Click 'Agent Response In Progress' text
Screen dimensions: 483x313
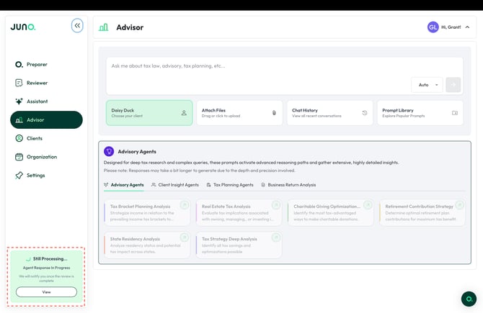[47, 268]
